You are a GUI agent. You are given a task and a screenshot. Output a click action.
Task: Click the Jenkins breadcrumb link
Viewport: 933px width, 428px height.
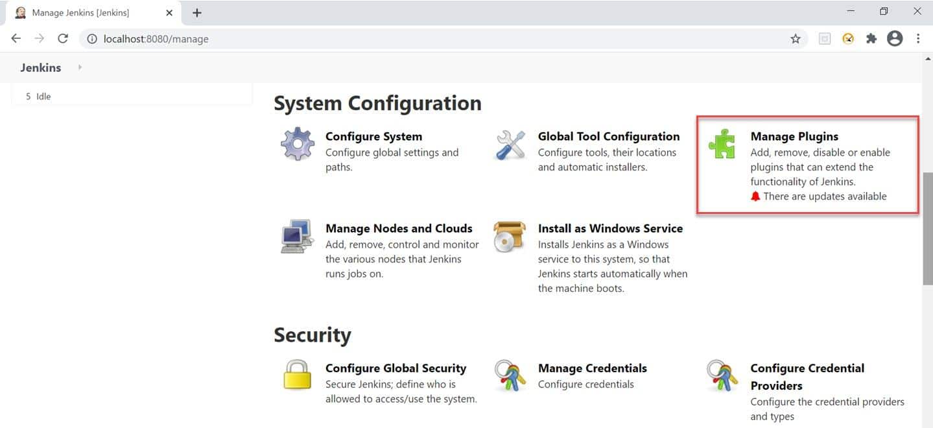pyautogui.click(x=41, y=67)
